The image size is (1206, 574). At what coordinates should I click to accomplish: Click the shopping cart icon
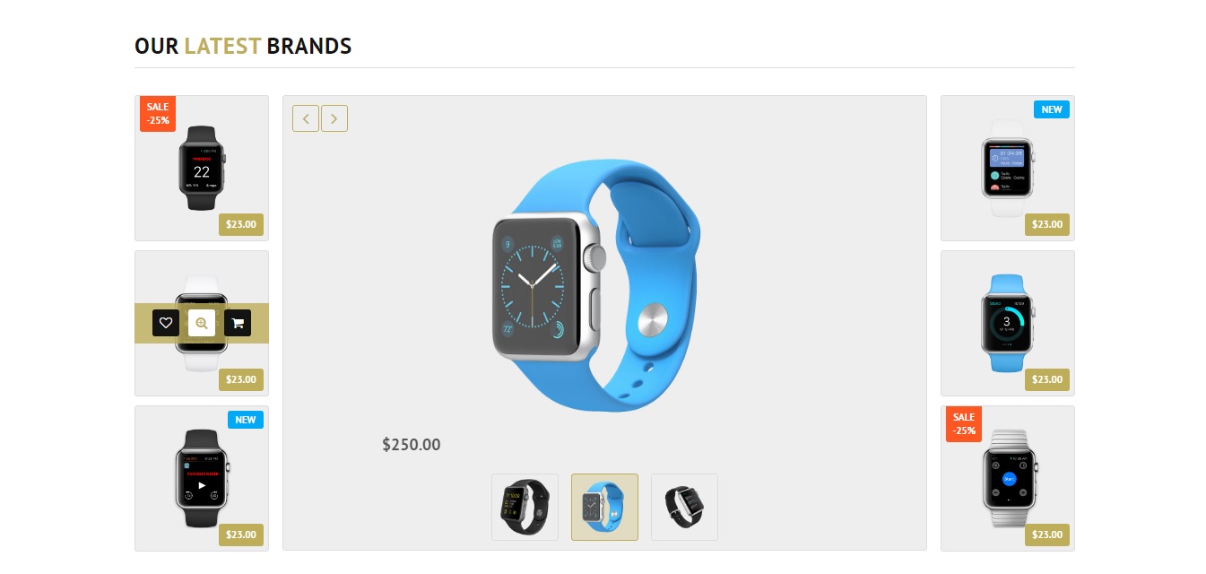tap(238, 323)
